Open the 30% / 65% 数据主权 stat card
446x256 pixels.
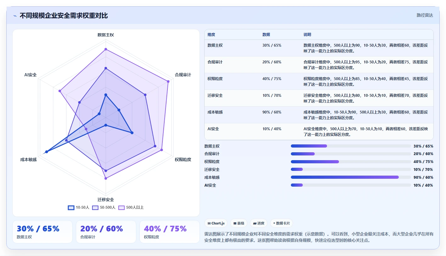(42, 232)
